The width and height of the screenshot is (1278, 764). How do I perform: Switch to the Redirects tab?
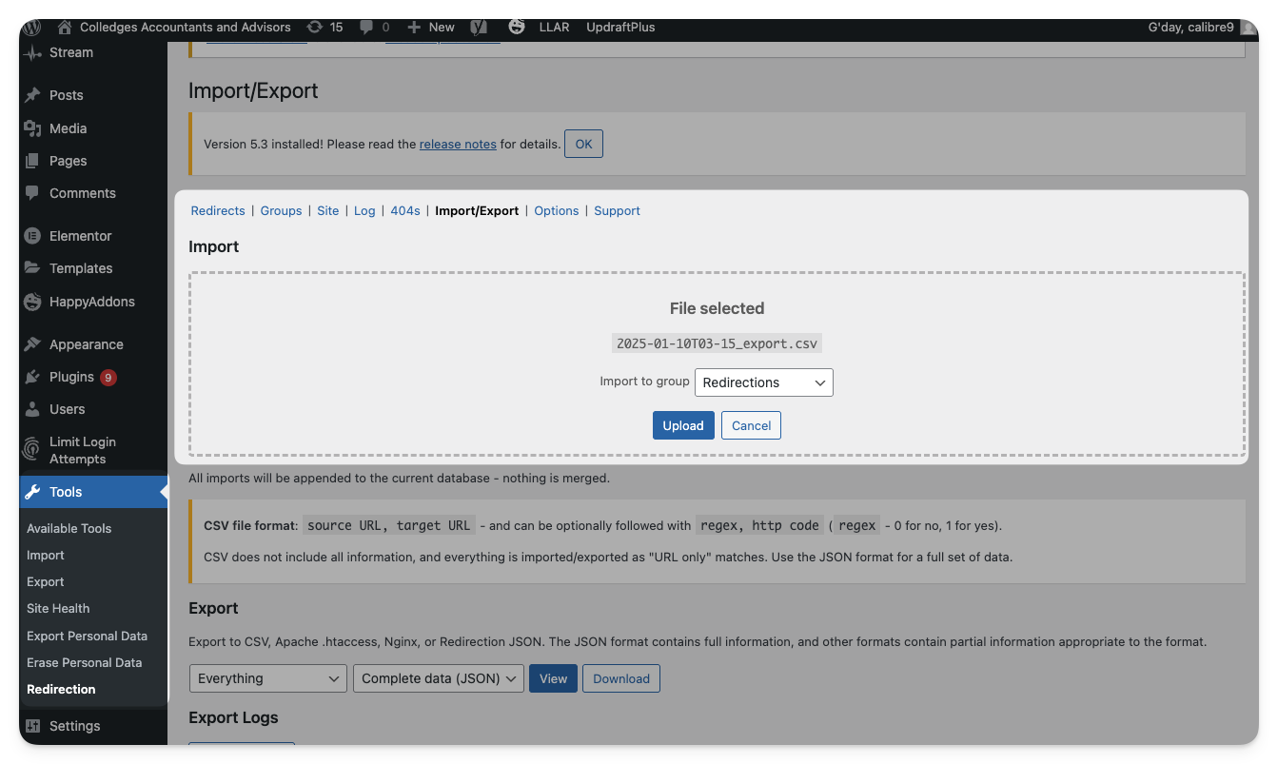218,211
